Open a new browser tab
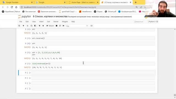Image resolution: width=176 pixels, height=99 pixels. click(136, 2)
